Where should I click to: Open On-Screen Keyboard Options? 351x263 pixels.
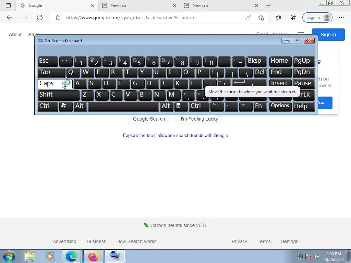pyautogui.click(x=280, y=107)
